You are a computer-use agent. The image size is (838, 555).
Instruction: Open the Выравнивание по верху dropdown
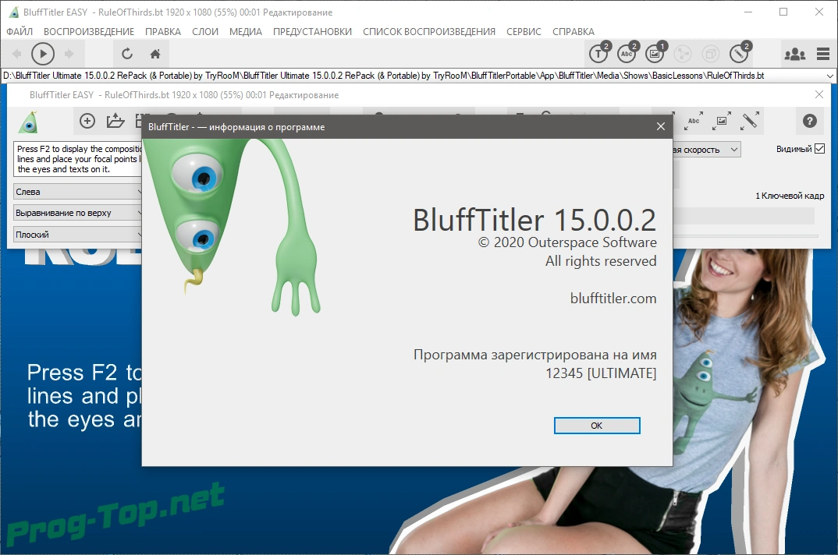(x=77, y=213)
